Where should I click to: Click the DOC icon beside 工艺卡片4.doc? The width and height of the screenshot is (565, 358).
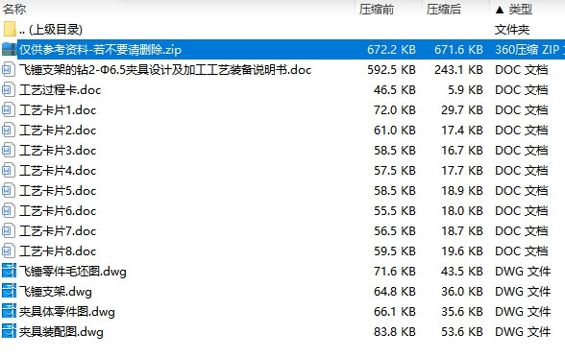click(8, 170)
